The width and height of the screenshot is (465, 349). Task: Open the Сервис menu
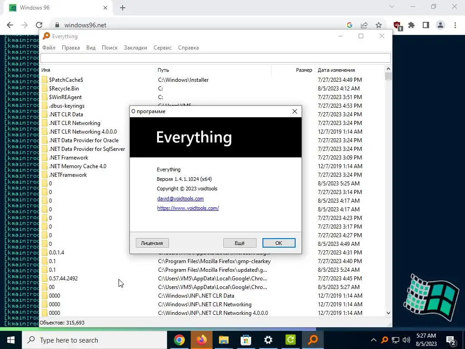(163, 47)
